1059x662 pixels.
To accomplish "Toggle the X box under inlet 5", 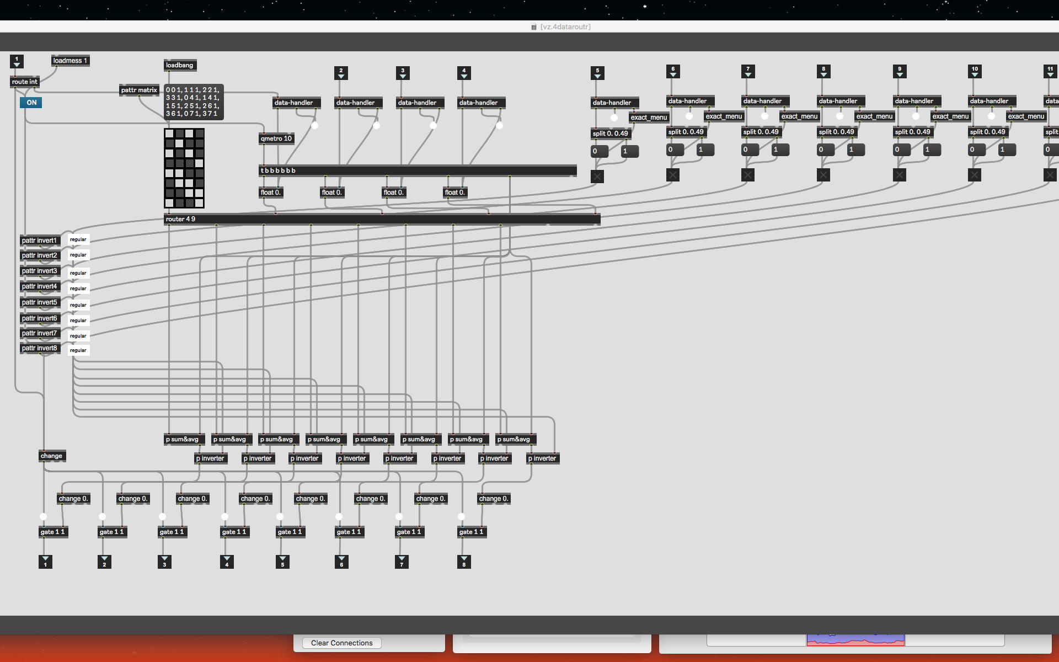I will pos(597,177).
